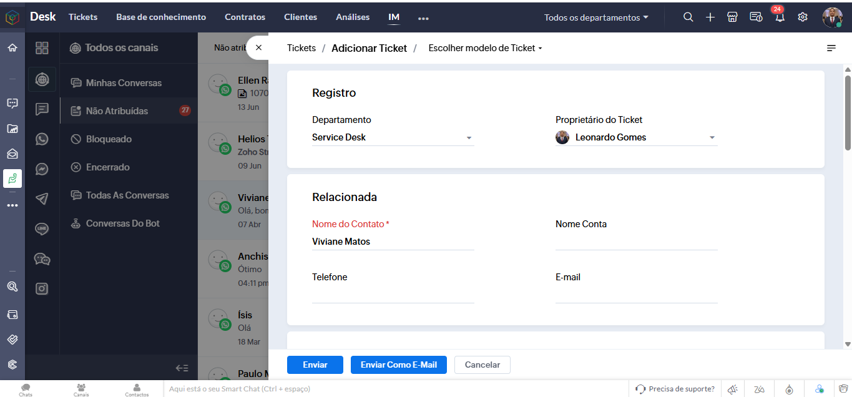Viewport: 852px width, 397px height.
Task: Close the Add Ticket panel
Action: click(x=258, y=47)
